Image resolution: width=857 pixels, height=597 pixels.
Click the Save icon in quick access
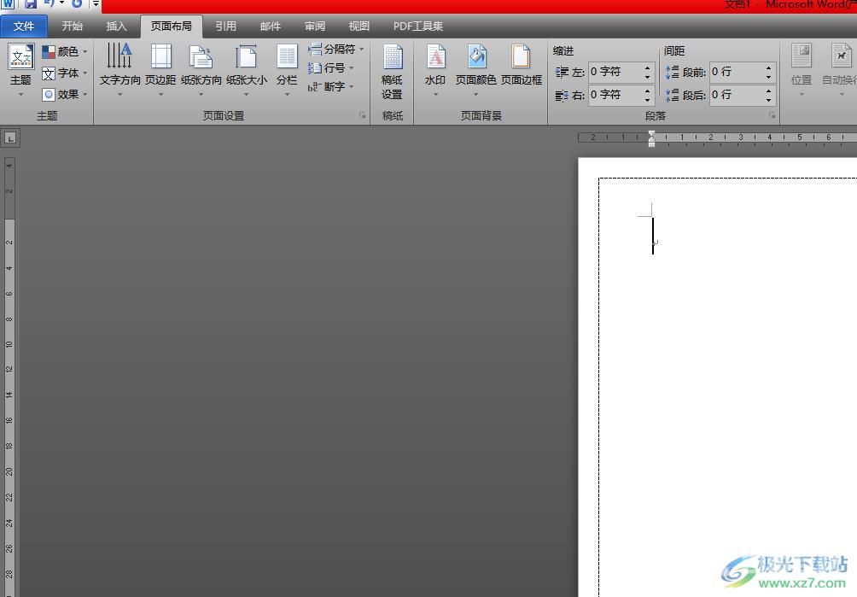(x=30, y=3)
